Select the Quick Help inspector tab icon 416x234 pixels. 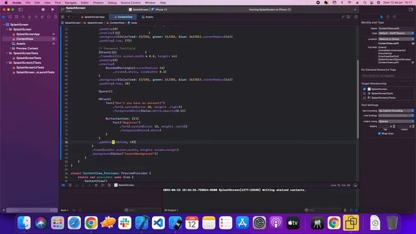point(395,17)
